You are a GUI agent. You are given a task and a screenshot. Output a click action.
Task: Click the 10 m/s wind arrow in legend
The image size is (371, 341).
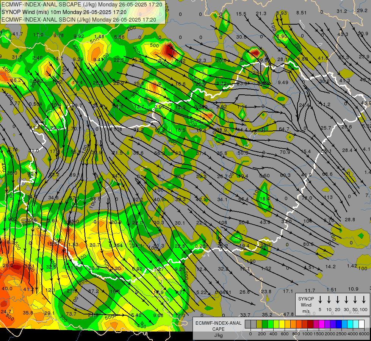[329, 299]
